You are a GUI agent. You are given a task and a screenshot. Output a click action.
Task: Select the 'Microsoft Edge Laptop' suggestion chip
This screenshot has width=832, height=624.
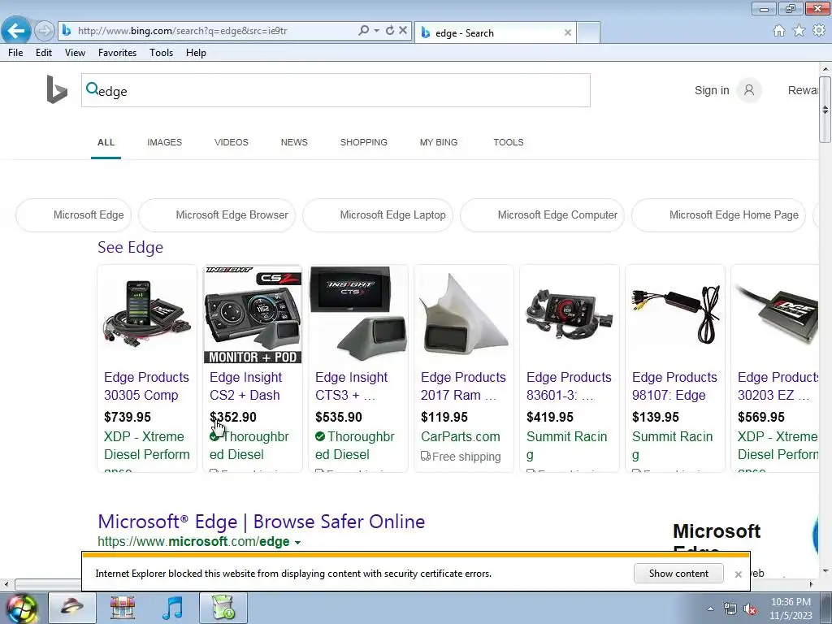click(x=378, y=214)
